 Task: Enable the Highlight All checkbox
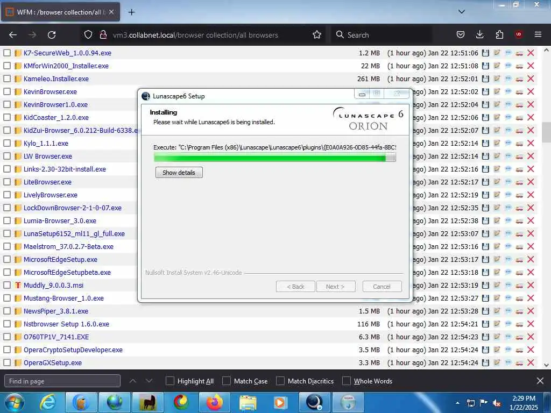point(169,381)
